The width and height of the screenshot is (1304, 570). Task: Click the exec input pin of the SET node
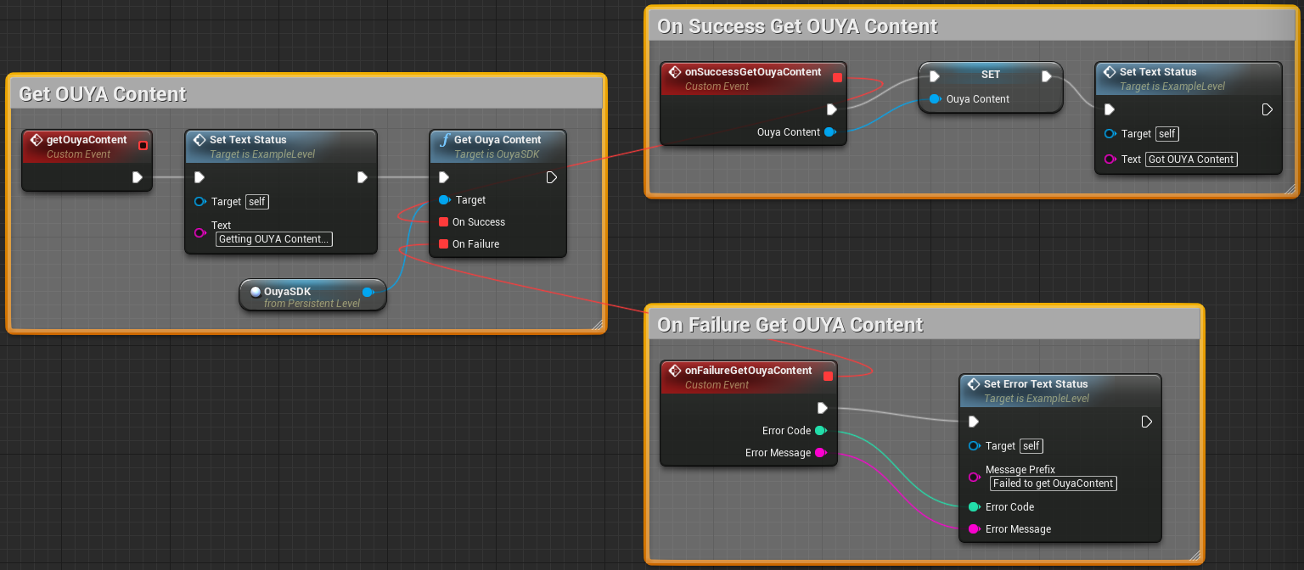pos(935,76)
